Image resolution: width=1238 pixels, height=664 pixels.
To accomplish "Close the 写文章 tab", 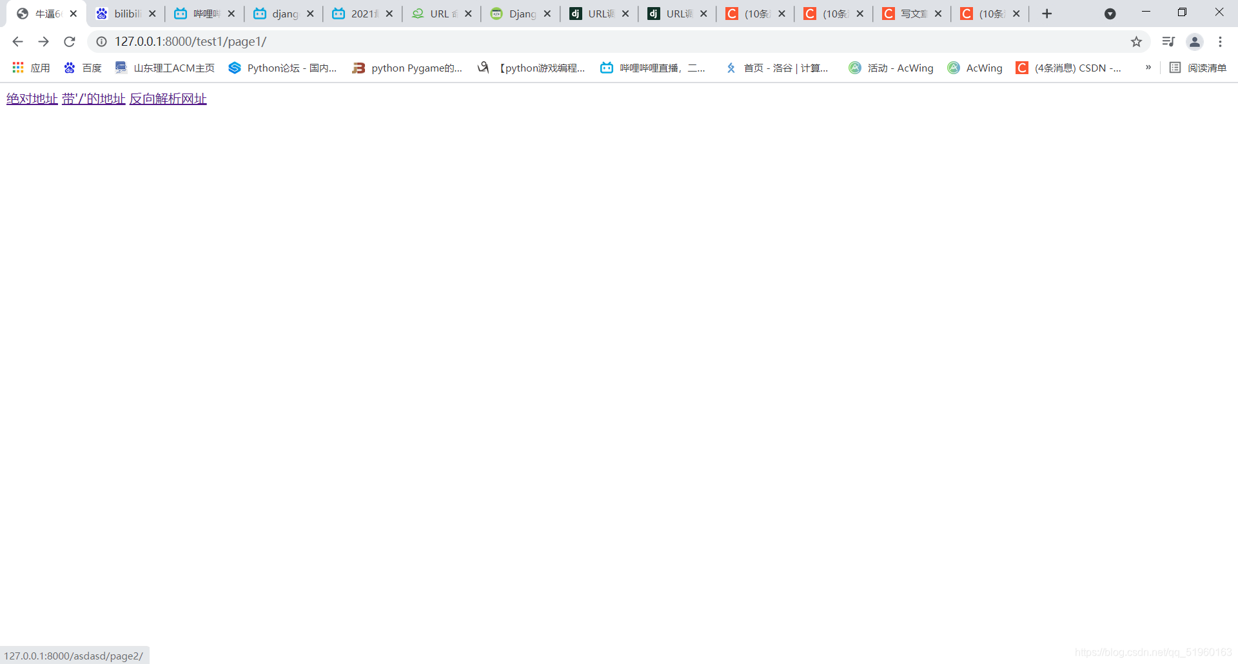I will (x=938, y=14).
